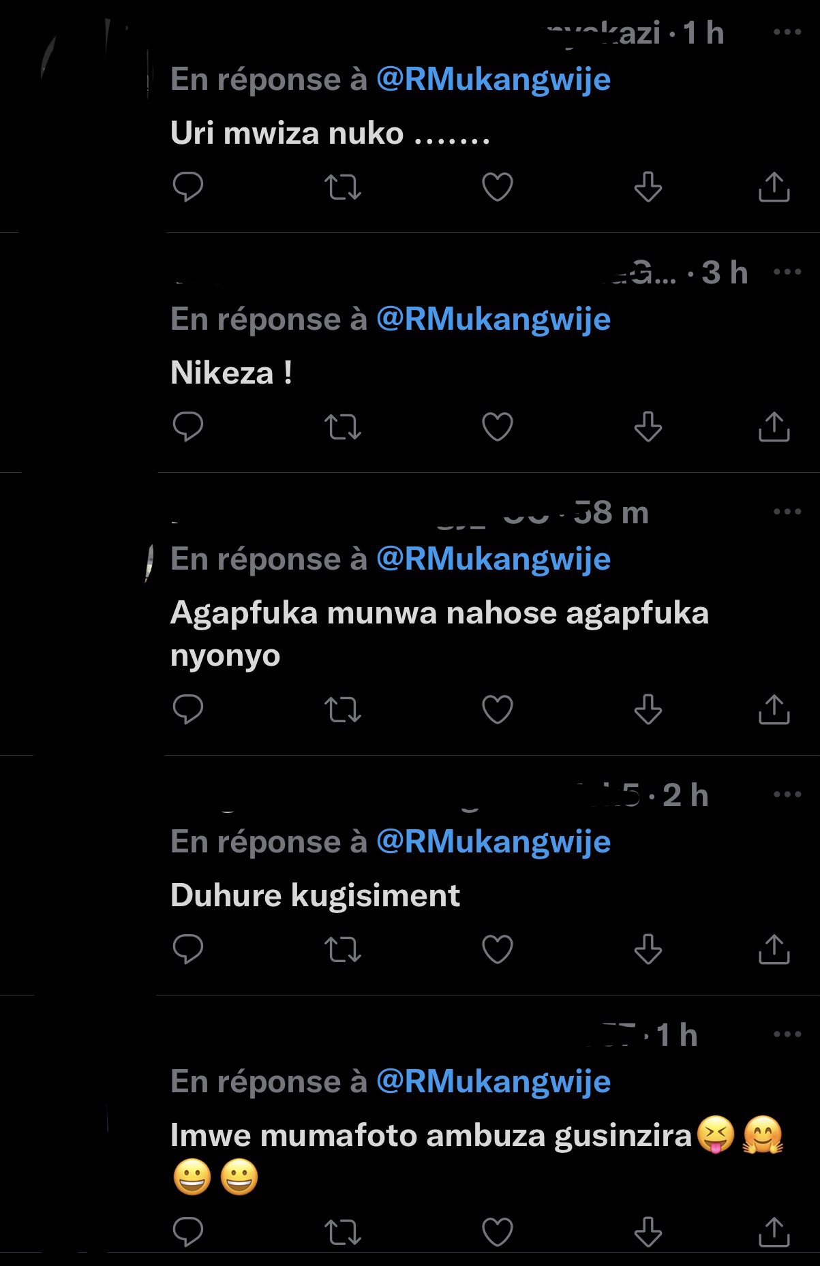Like the "Agapfuka munwa" tweet
This screenshot has width=820, height=1266.
(498, 709)
